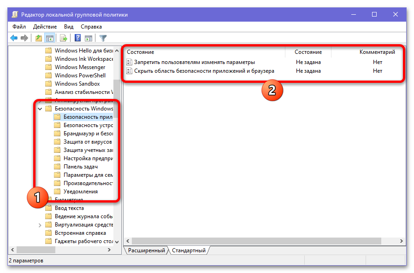The width and height of the screenshot is (414, 273).
Task: Click the policy icon of Скрыть область безопасности
Action: pyautogui.click(x=129, y=71)
